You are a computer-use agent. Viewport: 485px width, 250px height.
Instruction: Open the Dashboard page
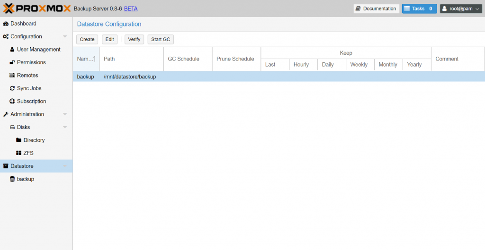pyautogui.click(x=36, y=24)
